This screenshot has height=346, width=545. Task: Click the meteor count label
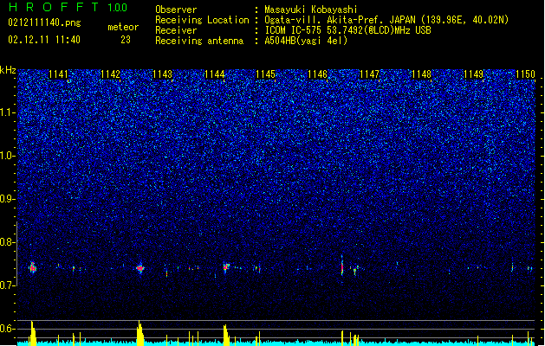click(123, 27)
